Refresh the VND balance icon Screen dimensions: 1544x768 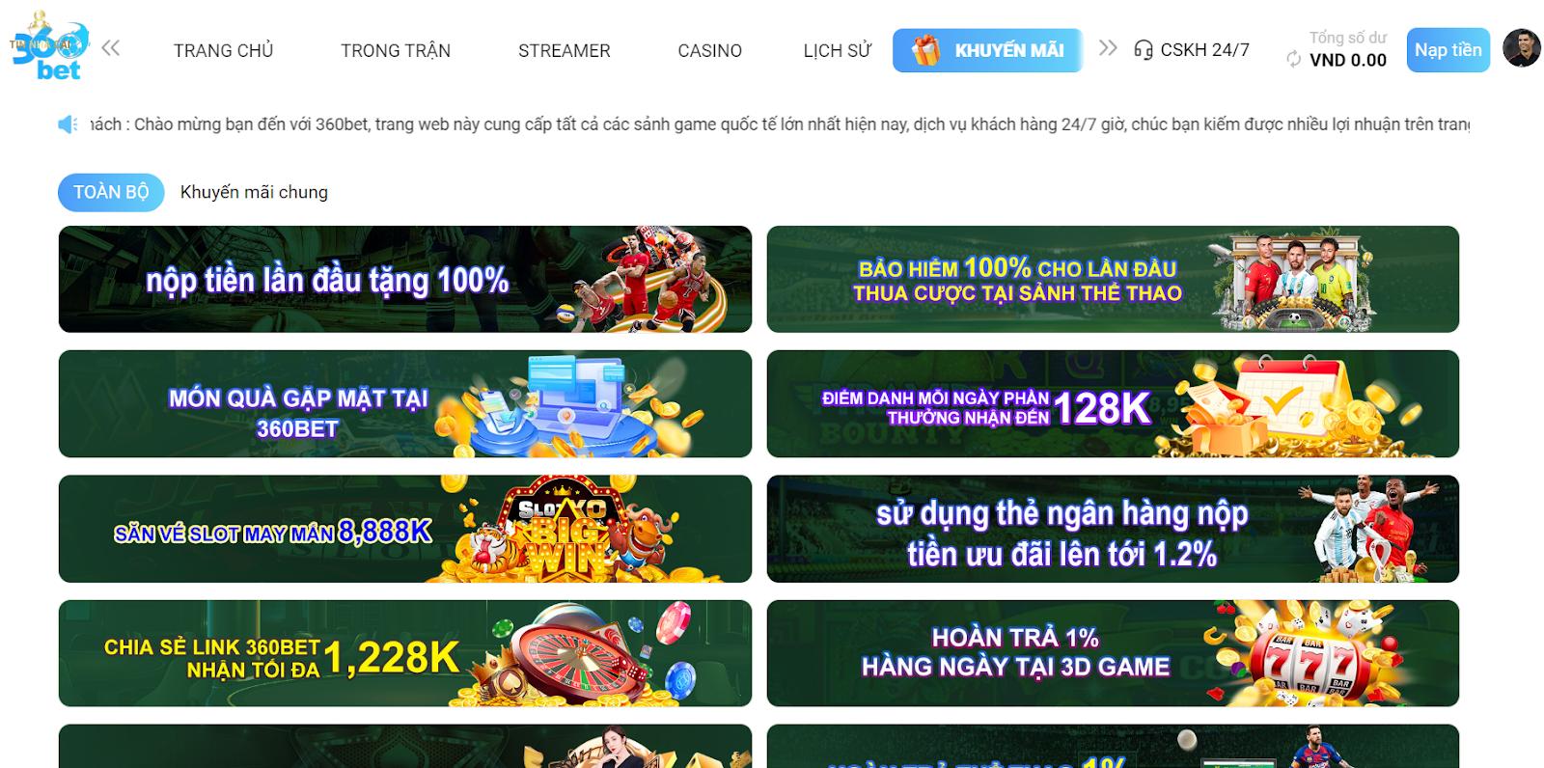[x=1293, y=60]
